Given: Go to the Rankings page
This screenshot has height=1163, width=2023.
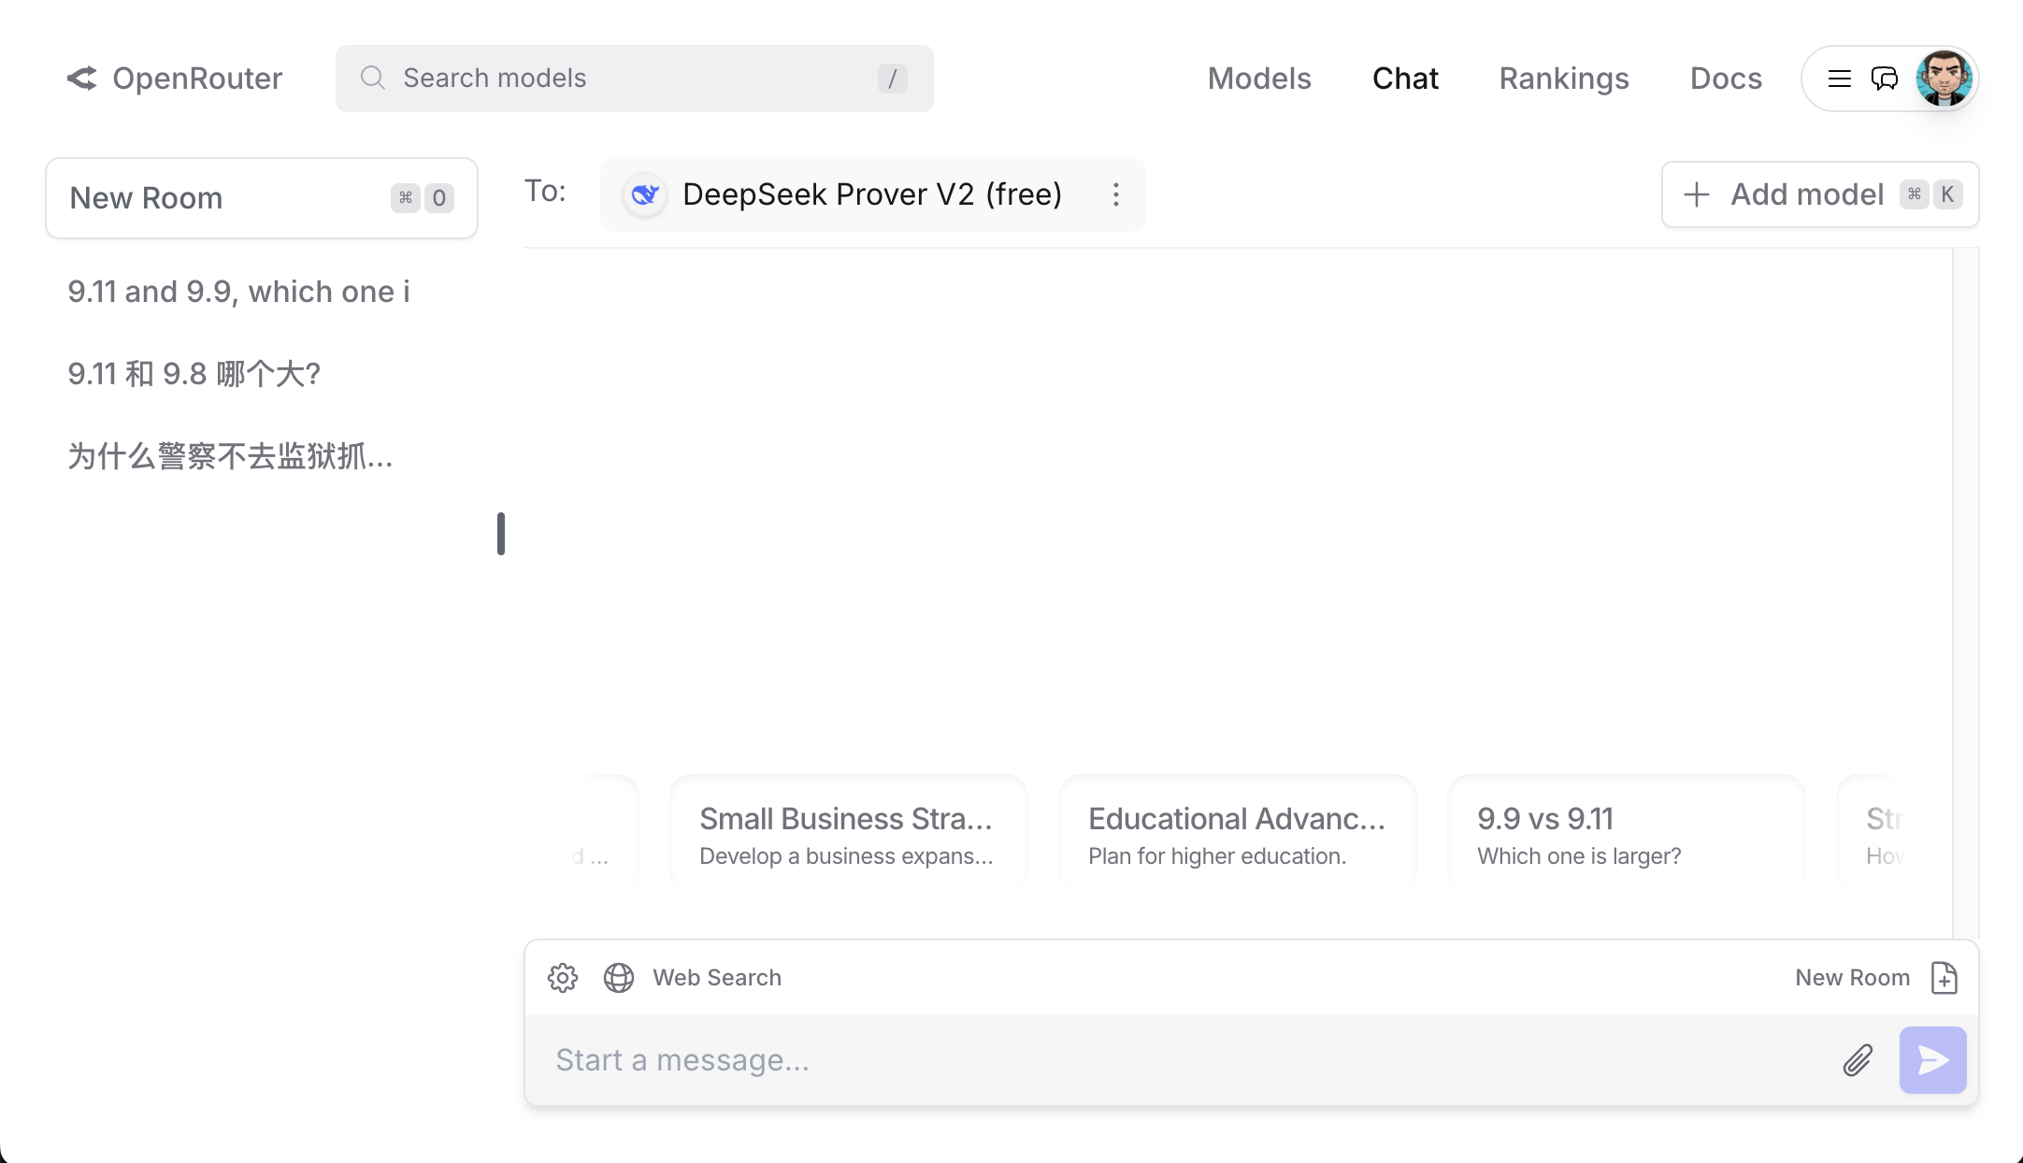Looking at the screenshot, I should point(1564,79).
